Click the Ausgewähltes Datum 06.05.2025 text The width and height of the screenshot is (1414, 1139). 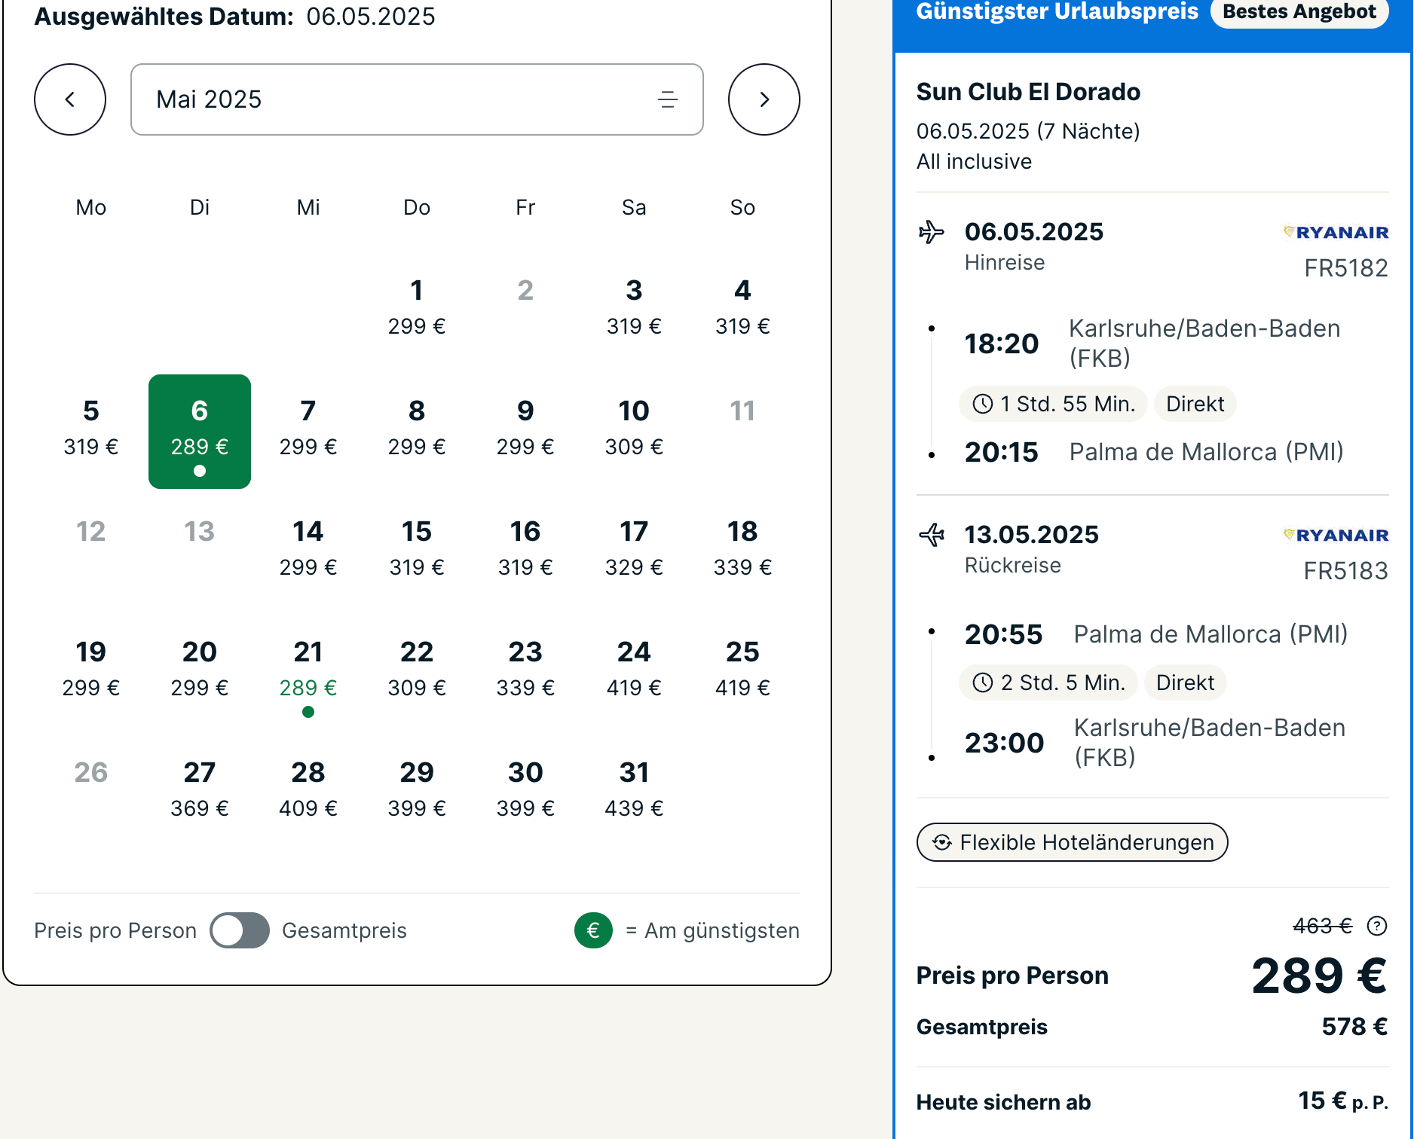click(x=235, y=17)
